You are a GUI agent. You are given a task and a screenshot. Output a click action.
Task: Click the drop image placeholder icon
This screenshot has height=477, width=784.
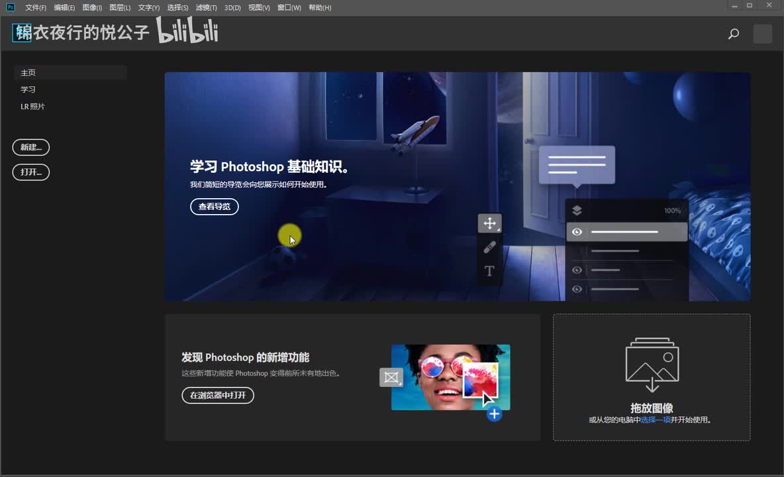pos(652,364)
